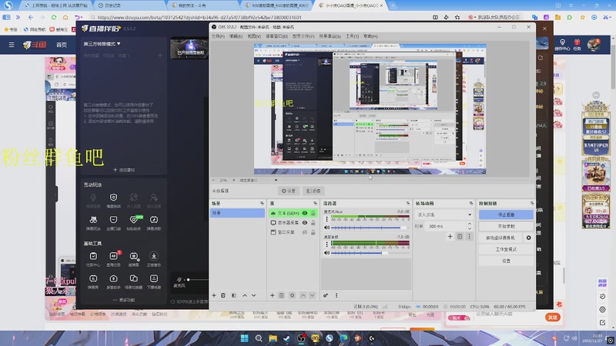This screenshot has width=616, height=346.
Task: Toggle visibility of 显示器采集 source
Action: 305,222
